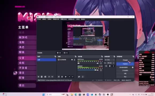Image resolution: width=155 pixels, height=96 pixels.
Task: Add a new source in Sources dock
Action: [x=59, y=77]
